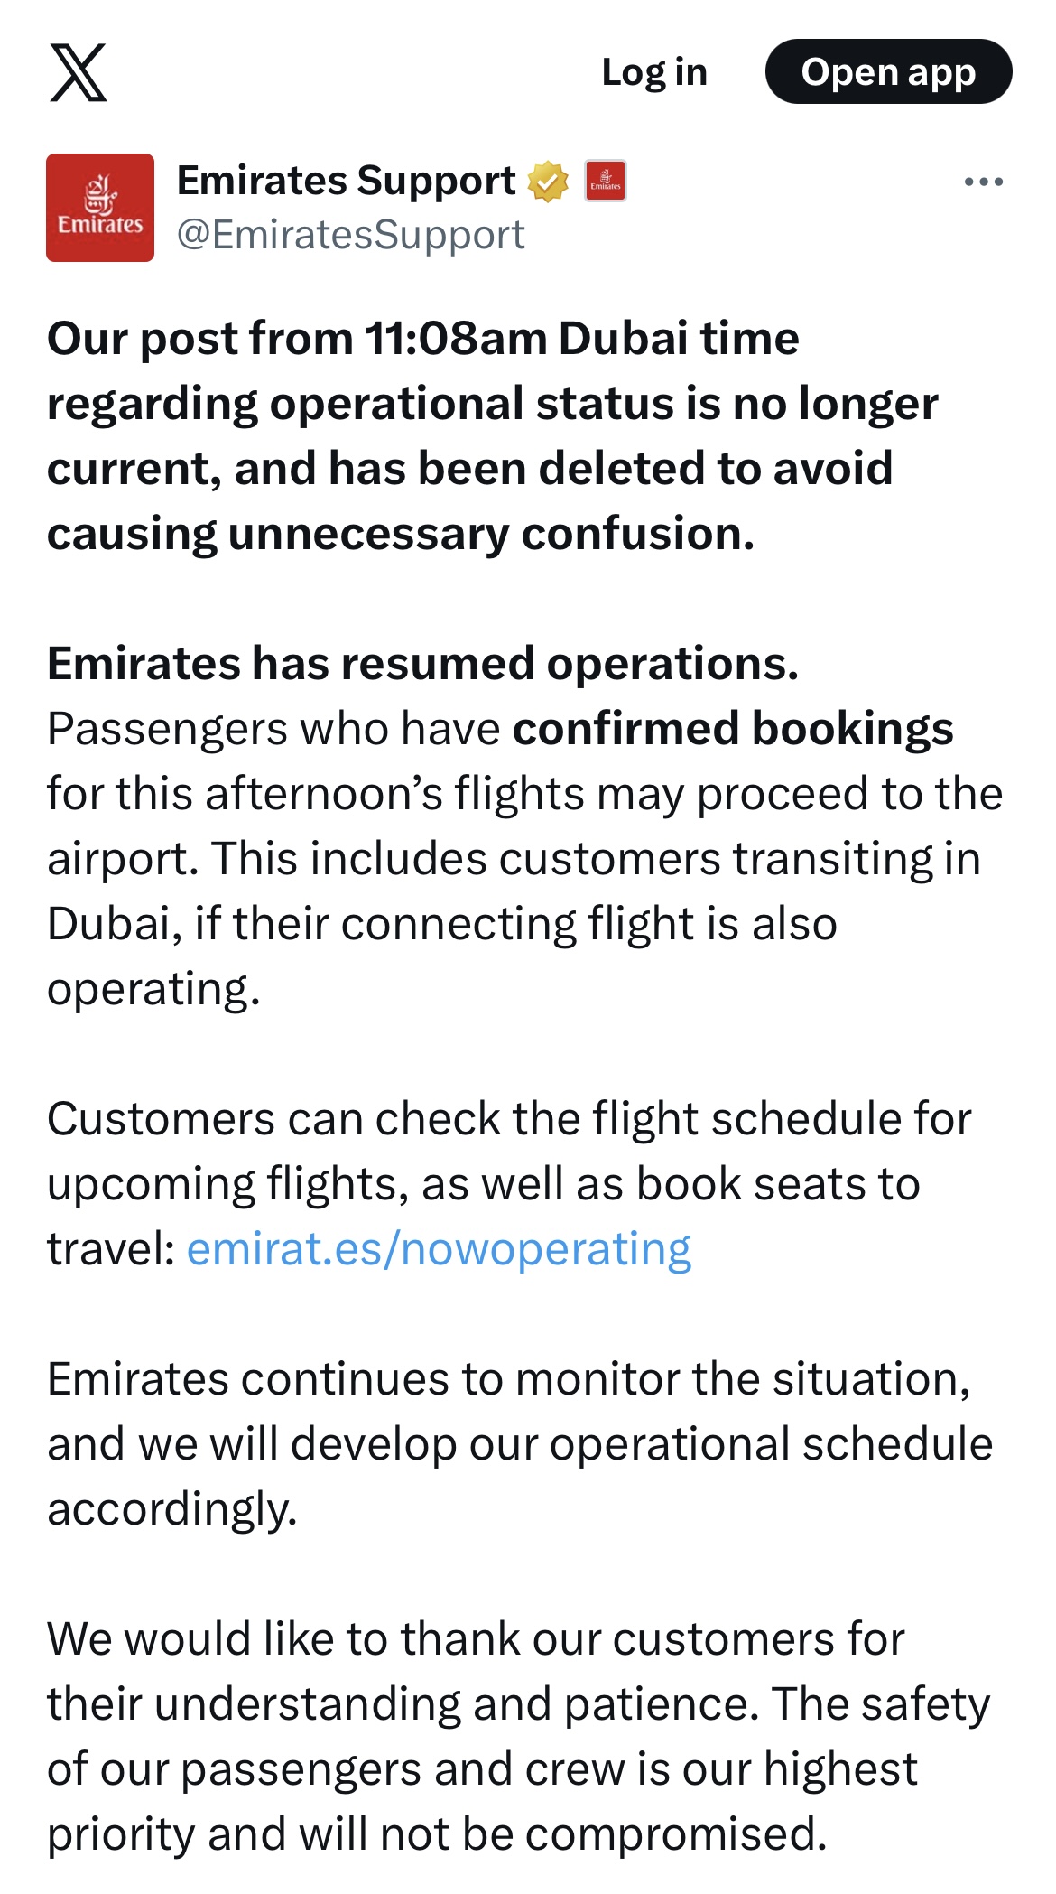Open the three-dot more options menu
Viewport: 1056px width, 1894px height.
click(983, 182)
